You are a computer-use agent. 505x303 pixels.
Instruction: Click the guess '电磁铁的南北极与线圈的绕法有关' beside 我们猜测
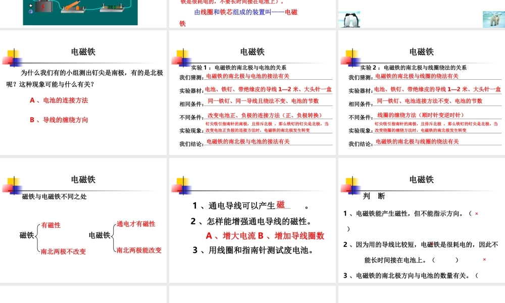[x=417, y=76]
